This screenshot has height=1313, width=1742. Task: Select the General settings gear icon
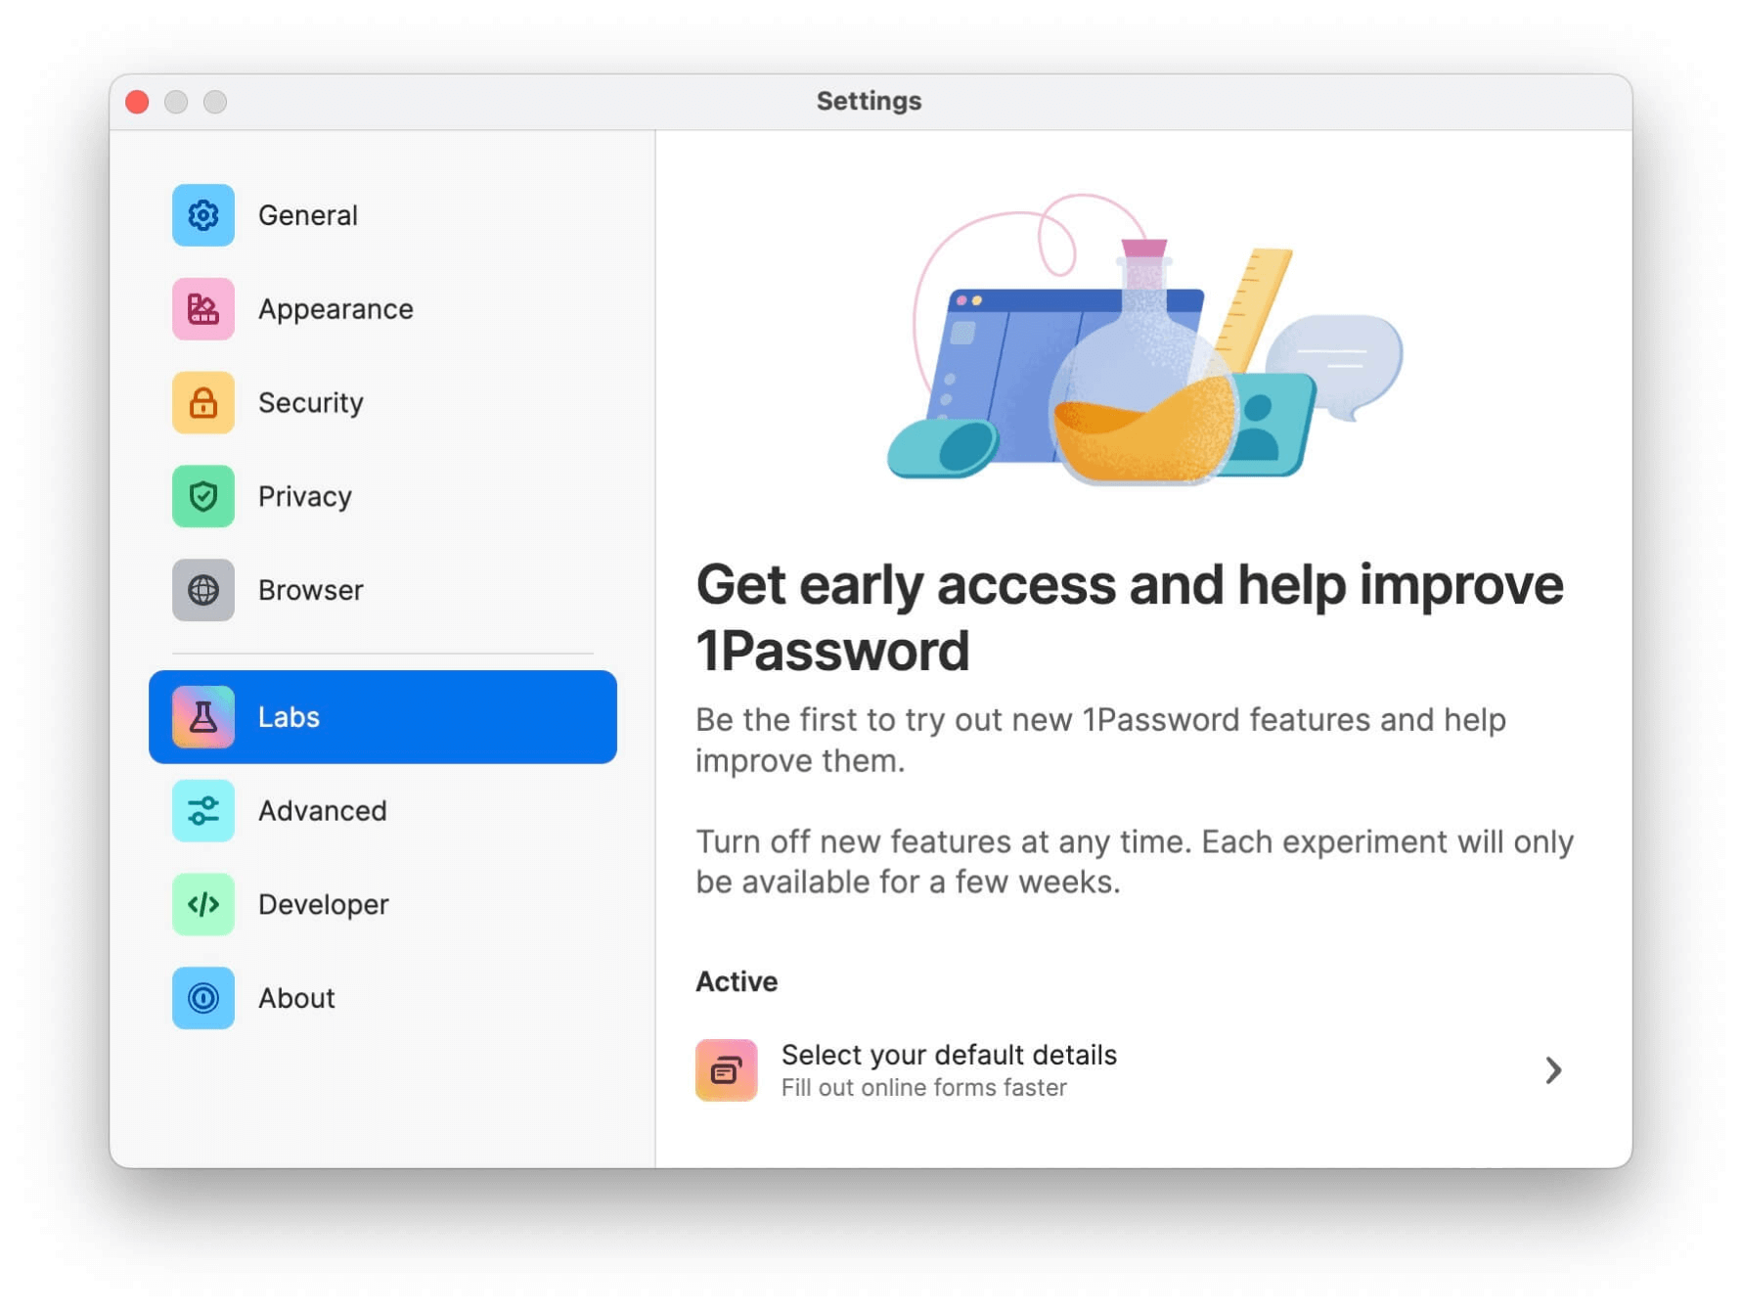[x=202, y=214]
